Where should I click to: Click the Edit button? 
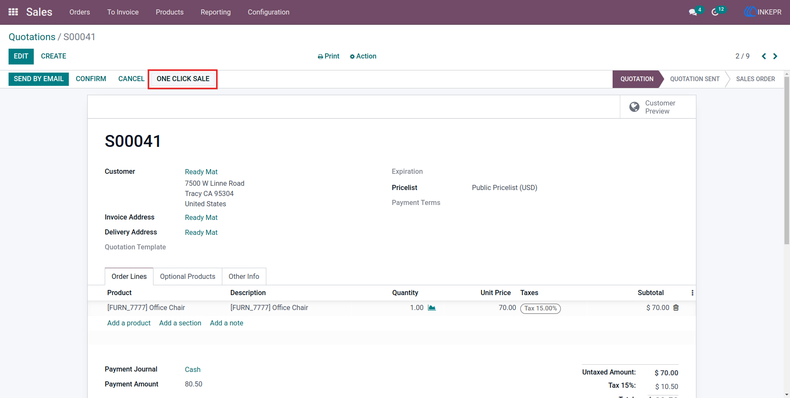(21, 56)
